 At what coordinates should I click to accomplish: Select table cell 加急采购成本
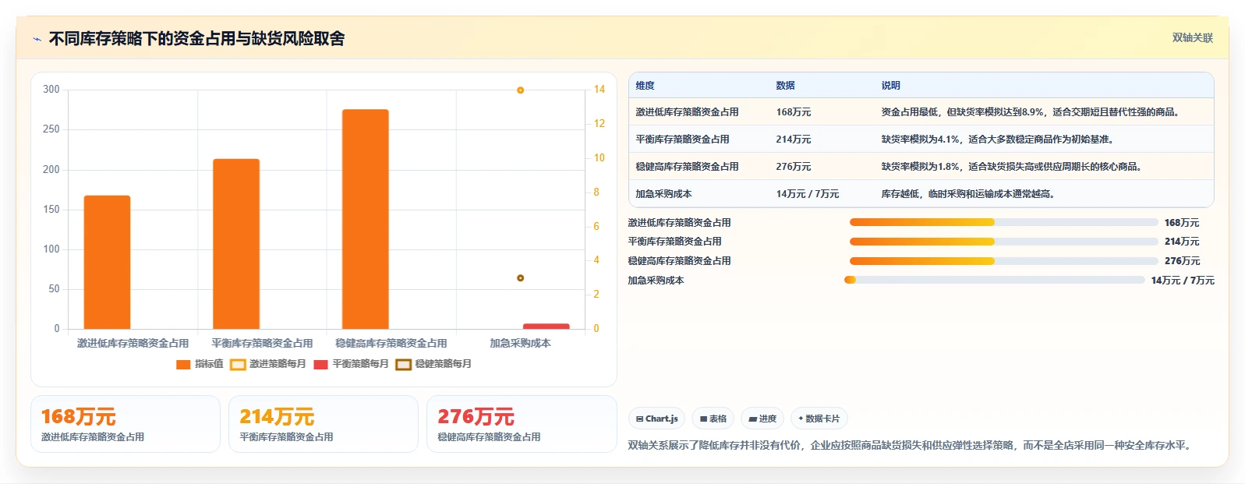(663, 194)
